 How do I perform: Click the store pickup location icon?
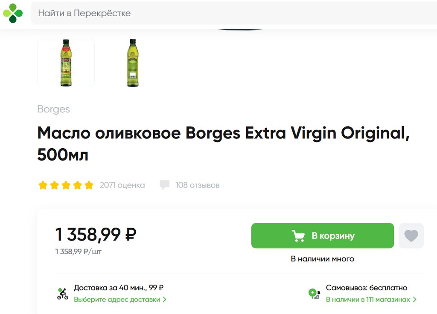(314, 293)
